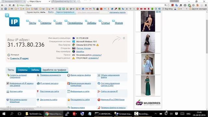This screenshot has height=117, width=208.
Task: Click the Wildberries ad banner logo
Action: point(148,103)
